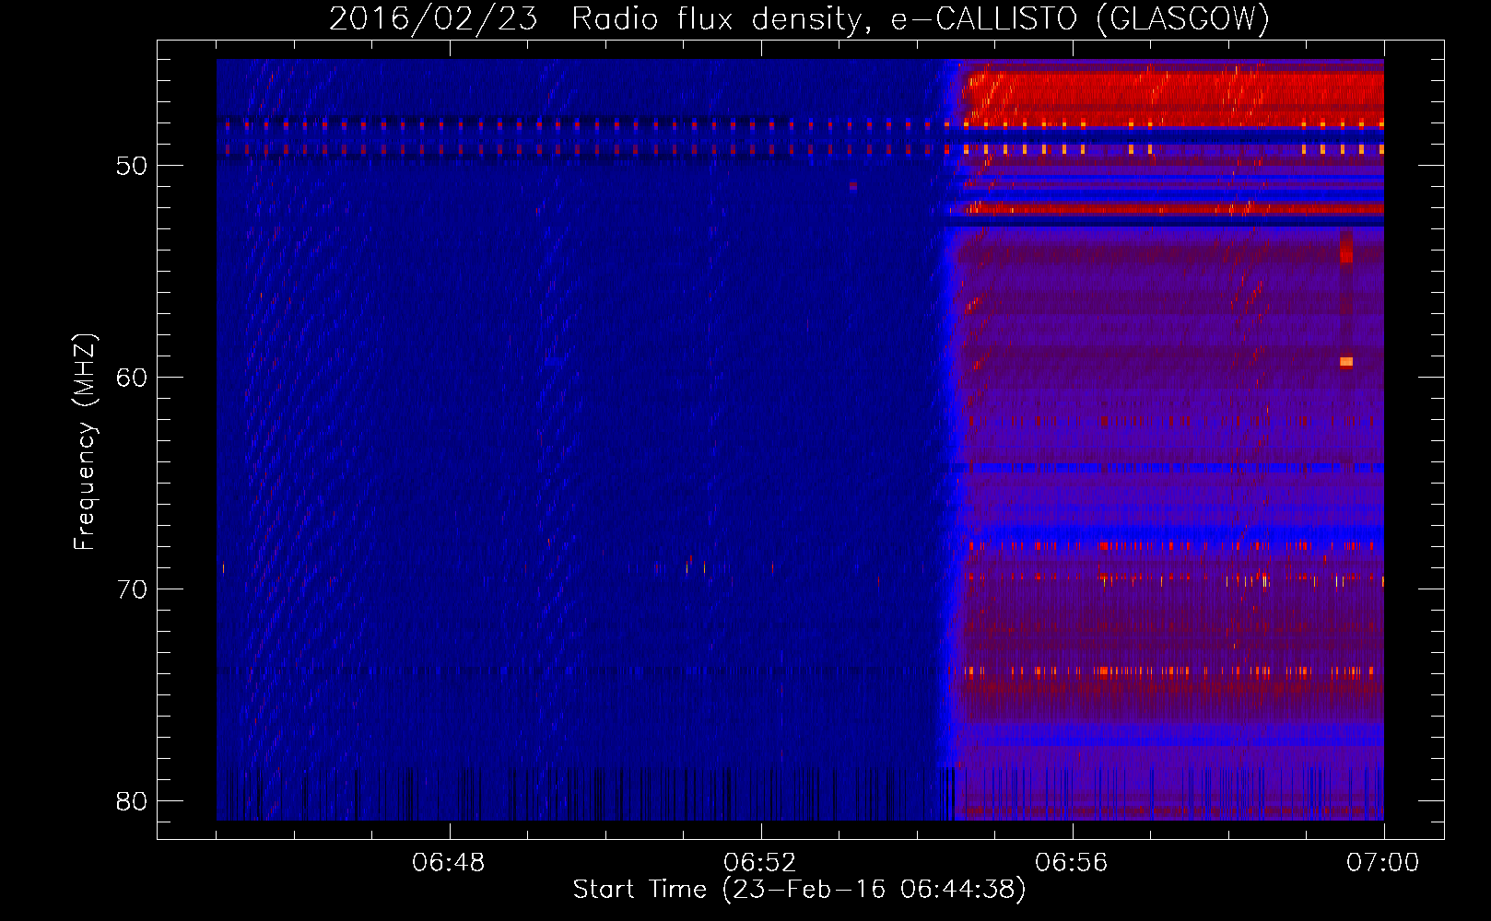
Task: Click the bright orange spot near 59 MHz
Action: [1346, 362]
